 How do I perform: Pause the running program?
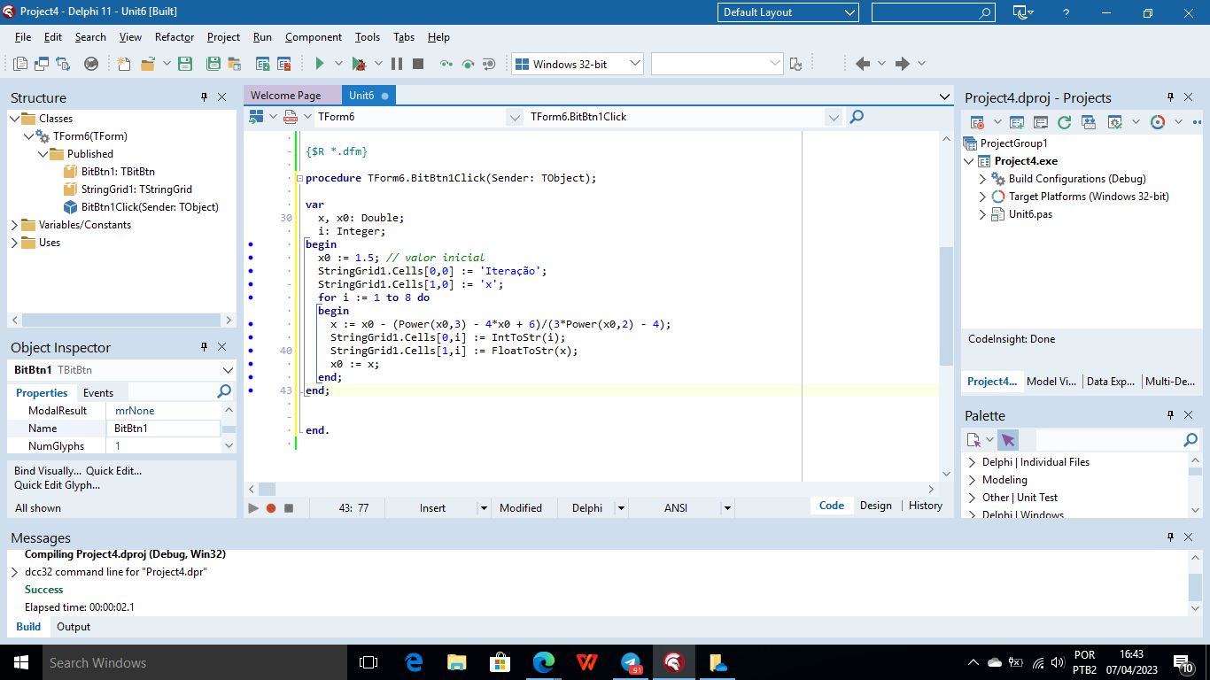[x=396, y=64]
